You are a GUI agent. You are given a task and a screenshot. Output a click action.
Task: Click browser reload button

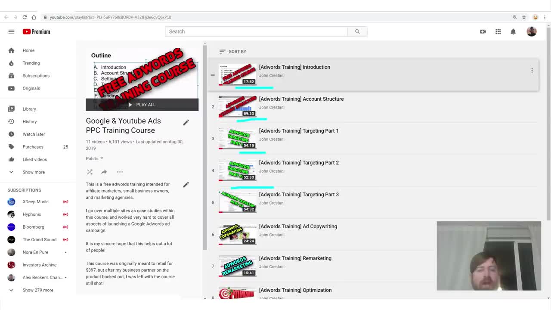click(x=25, y=17)
